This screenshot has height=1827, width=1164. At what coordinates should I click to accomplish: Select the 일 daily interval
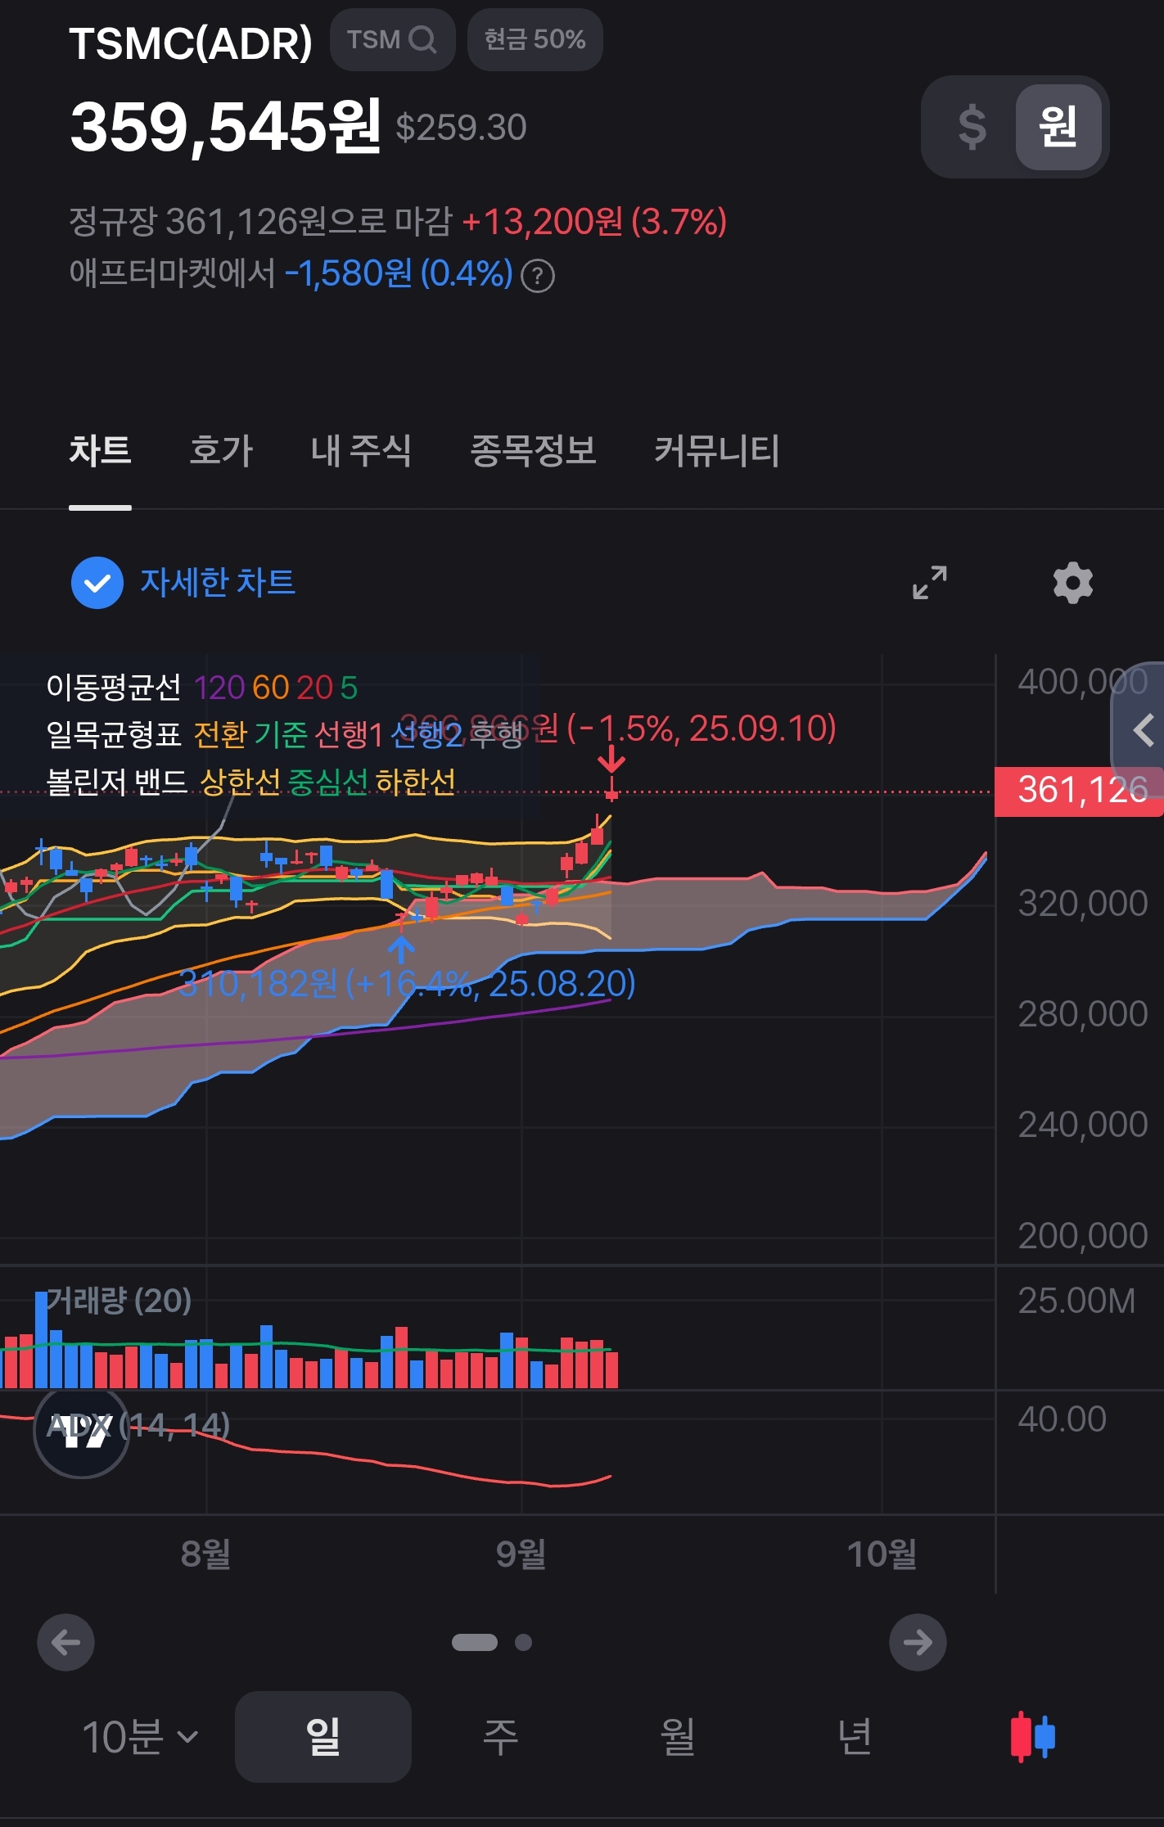323,1737
